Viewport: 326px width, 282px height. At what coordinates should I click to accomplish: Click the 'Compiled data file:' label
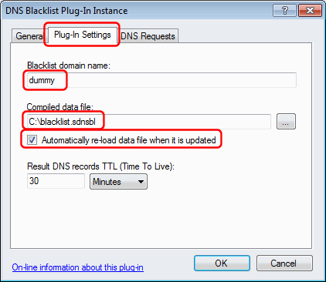point(60,107)
